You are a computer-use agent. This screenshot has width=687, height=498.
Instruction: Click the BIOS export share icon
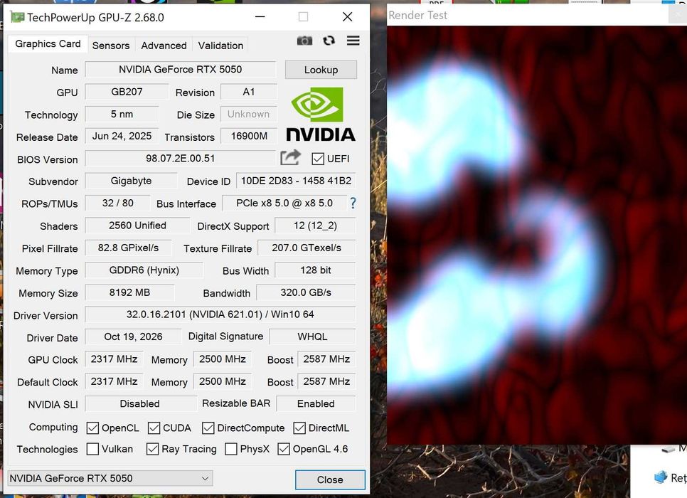tap(290, 157)
